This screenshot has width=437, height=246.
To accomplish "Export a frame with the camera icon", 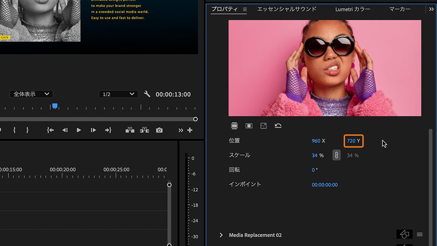I will [159, 130].
